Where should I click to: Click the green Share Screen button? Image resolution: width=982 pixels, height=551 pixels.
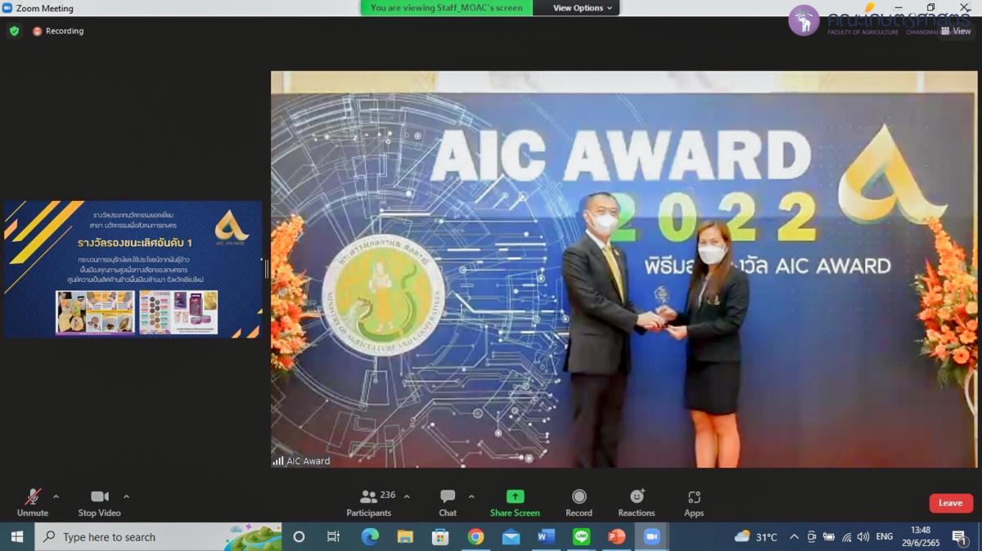(x=515, y=502)
